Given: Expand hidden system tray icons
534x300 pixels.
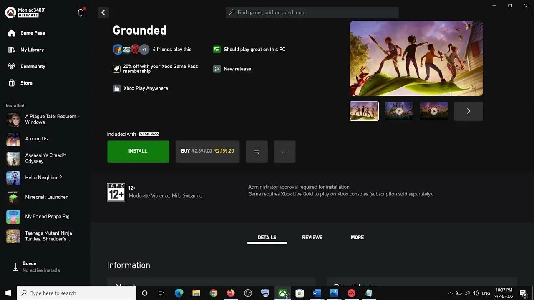Looking at the screenshot, I should click(x=451, y=293).
